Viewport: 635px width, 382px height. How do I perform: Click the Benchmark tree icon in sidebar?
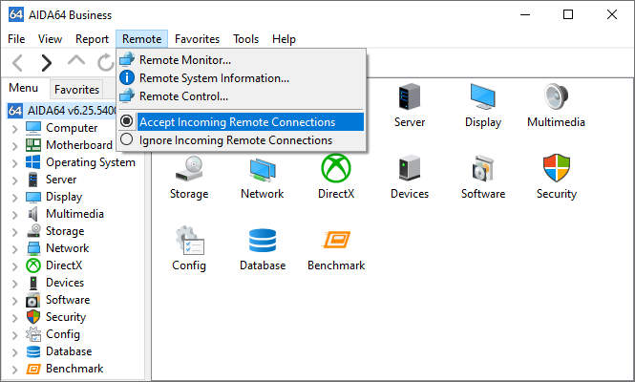33,369
